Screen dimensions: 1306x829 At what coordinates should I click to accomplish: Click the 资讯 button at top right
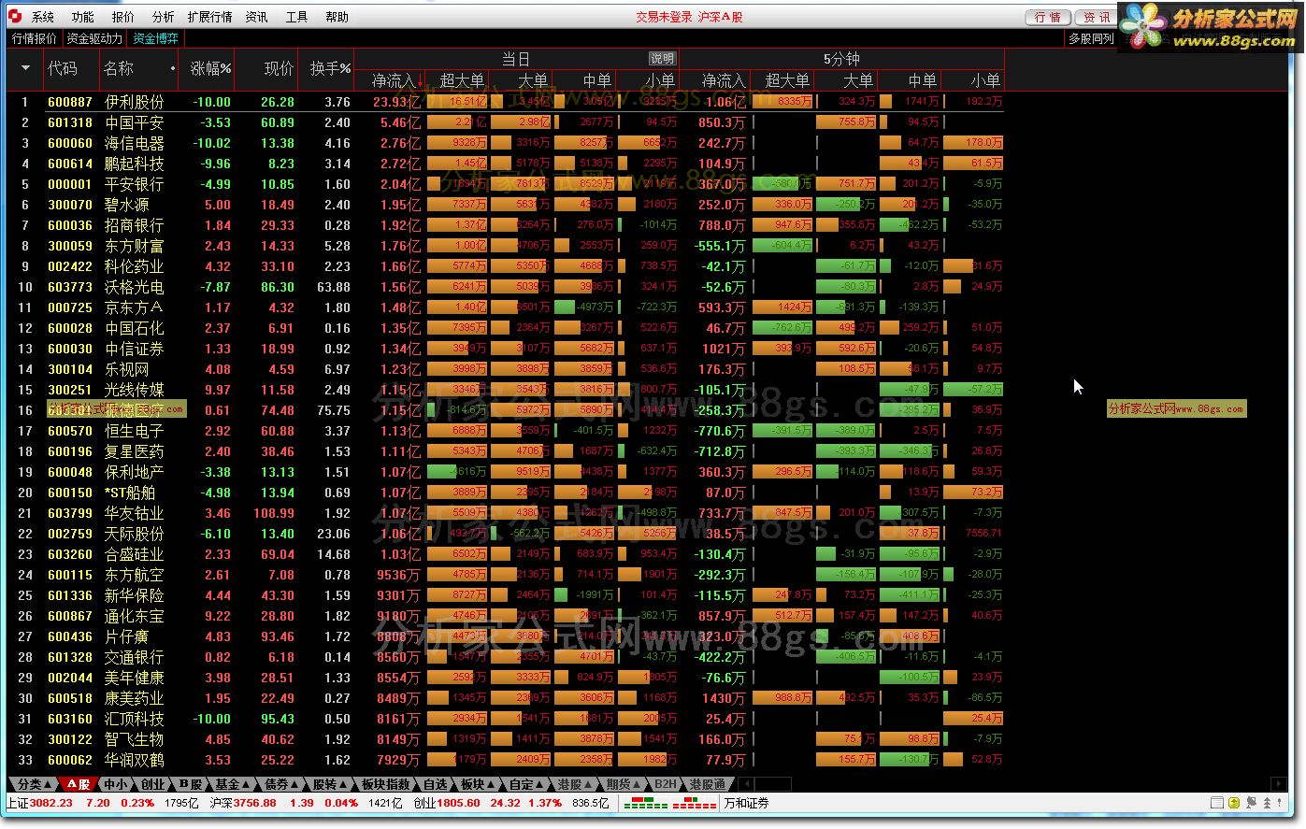pyautogui.click(x=1097, y=17)
